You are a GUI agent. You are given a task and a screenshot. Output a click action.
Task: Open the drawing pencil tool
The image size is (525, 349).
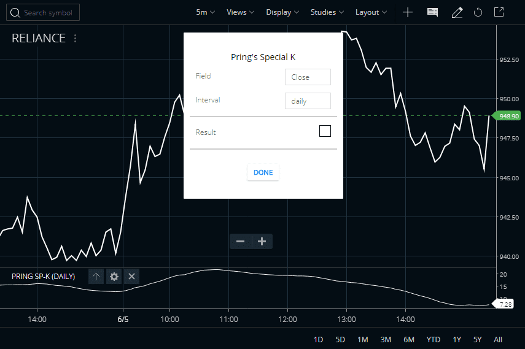click(457, 13)
